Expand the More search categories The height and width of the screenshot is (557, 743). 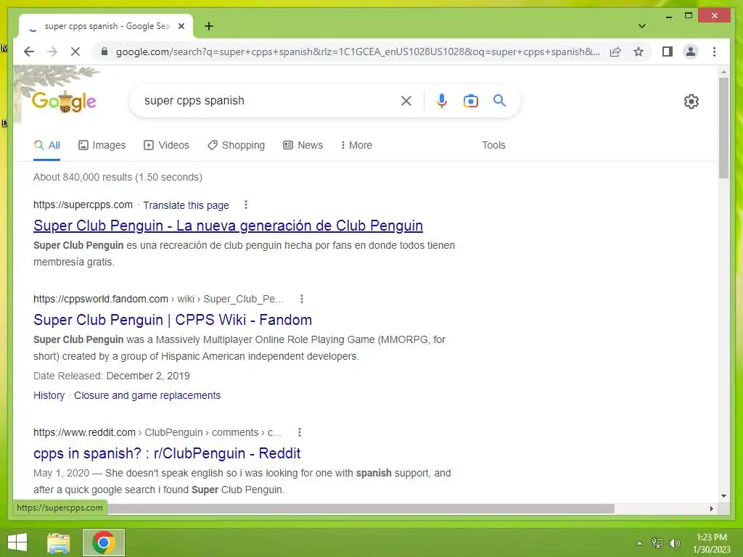point(356,145)
